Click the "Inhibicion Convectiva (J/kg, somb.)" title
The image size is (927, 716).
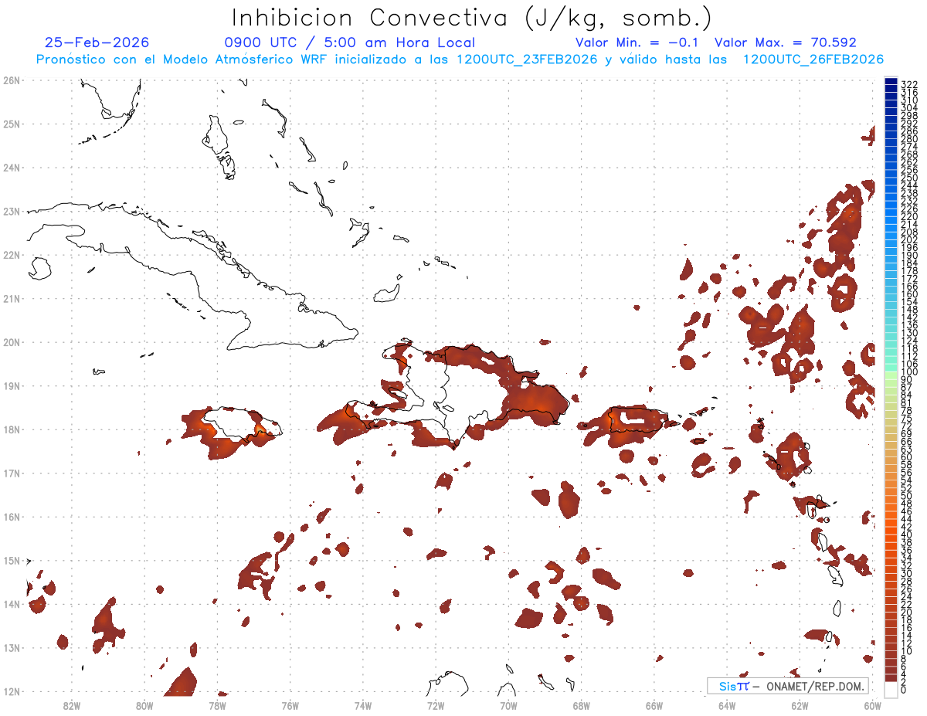point(472,18)
